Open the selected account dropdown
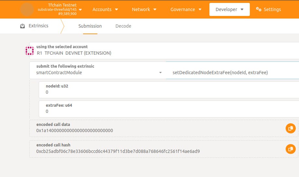 [x=164, y=51]
